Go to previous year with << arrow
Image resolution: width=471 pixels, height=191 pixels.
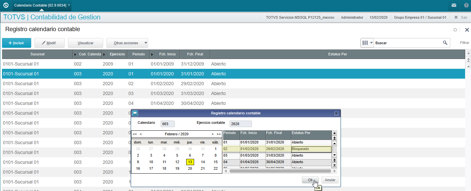click(135, 134)
